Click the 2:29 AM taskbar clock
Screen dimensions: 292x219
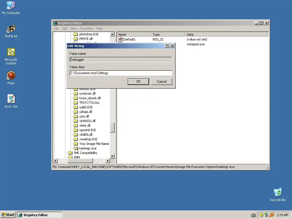click(282, 215)
